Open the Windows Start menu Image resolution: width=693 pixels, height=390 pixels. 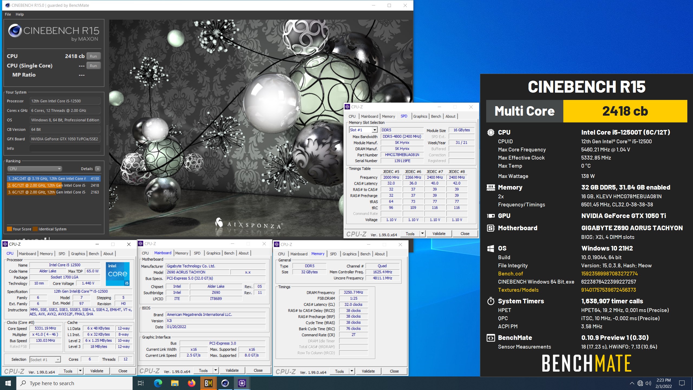tap(8, 383)
